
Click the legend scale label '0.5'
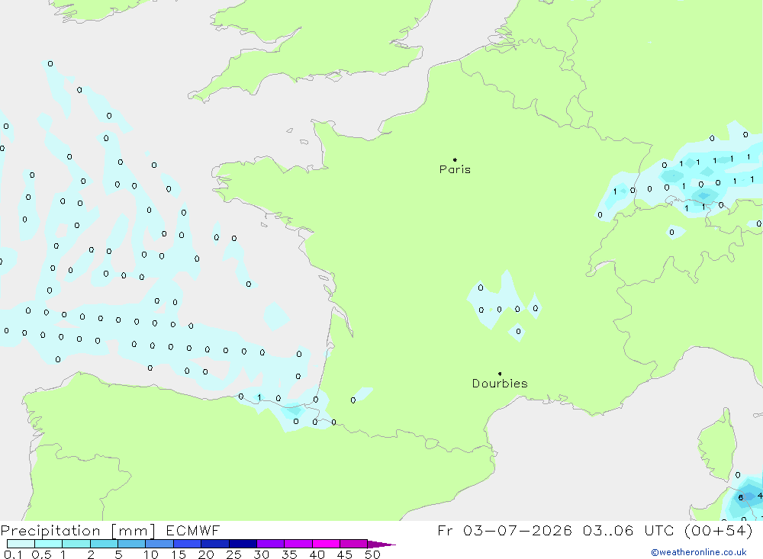41,554
